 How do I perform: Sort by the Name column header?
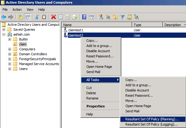97,25
